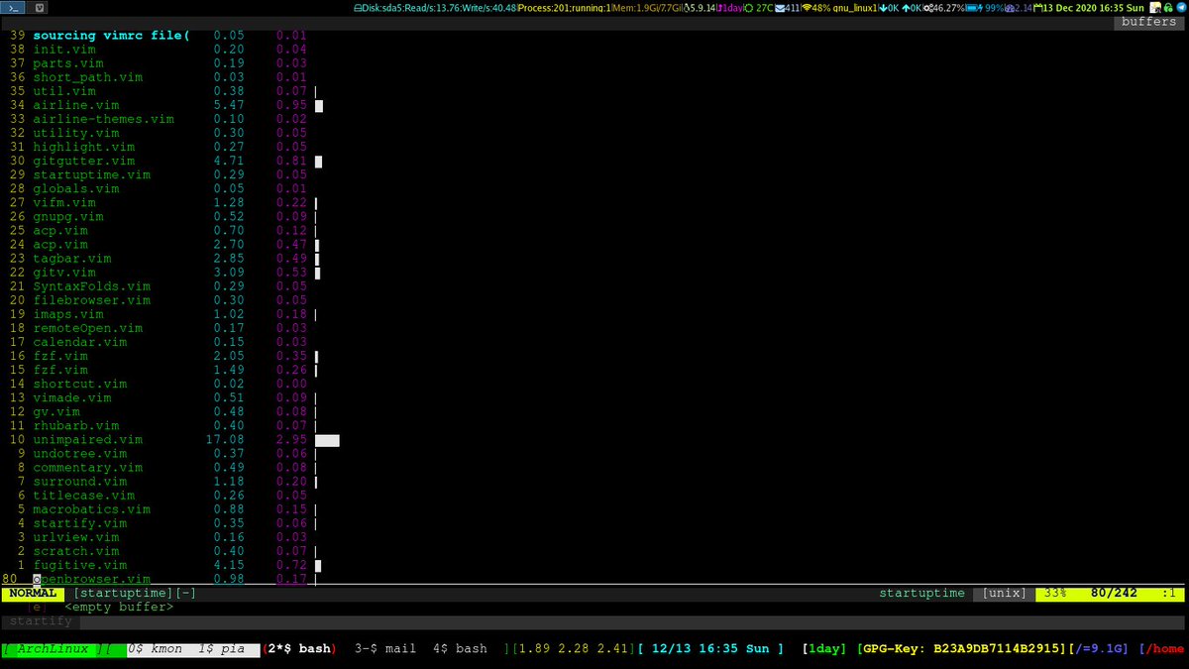Click the startuptime filetype label in statusline
Image resolution: width=1189 pixels, height=669 pixels.
click(921, 594)
